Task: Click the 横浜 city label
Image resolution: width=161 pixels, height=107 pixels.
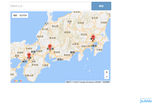Action: pyautogui.click(x=94, y=46)
